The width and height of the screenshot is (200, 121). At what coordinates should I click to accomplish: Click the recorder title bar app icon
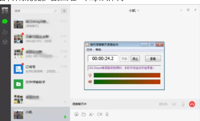pyautogui.click(x=87, y=44)
